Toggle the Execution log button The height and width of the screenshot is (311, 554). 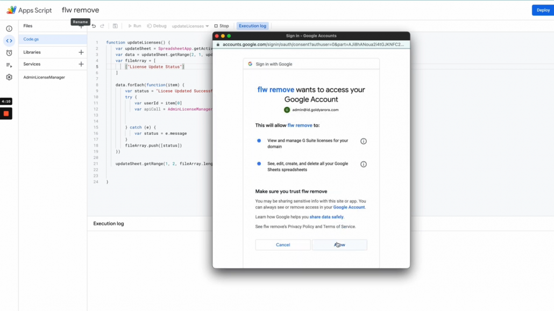[252, 26]
